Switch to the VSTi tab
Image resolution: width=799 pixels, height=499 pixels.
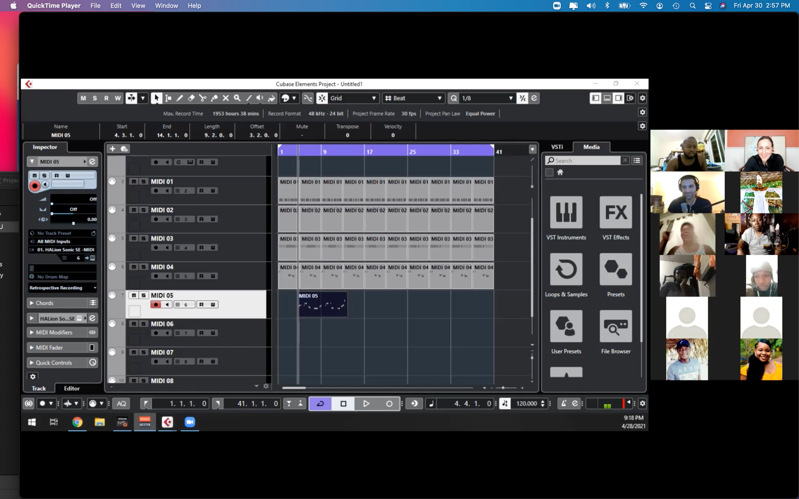pyautogui.click(x=557, y=147)
